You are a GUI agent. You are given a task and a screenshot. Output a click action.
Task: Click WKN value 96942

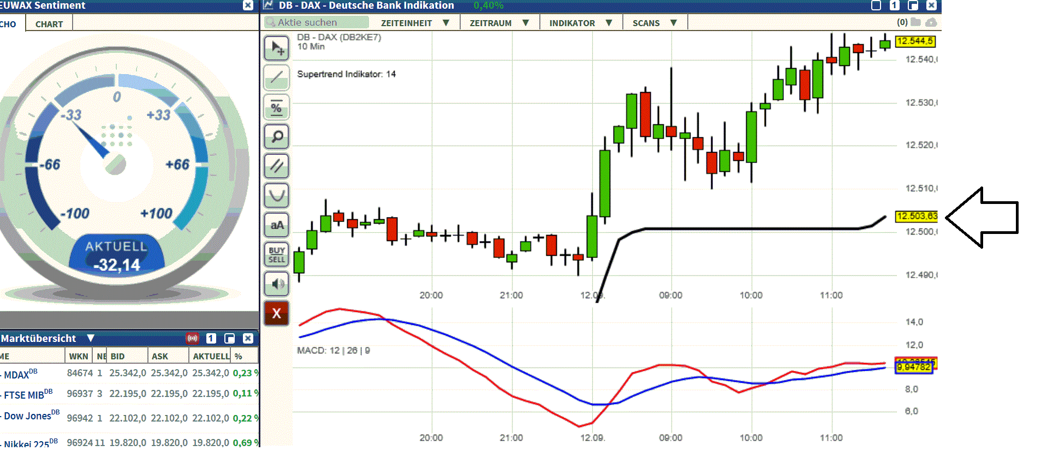[x=80, y=418]
